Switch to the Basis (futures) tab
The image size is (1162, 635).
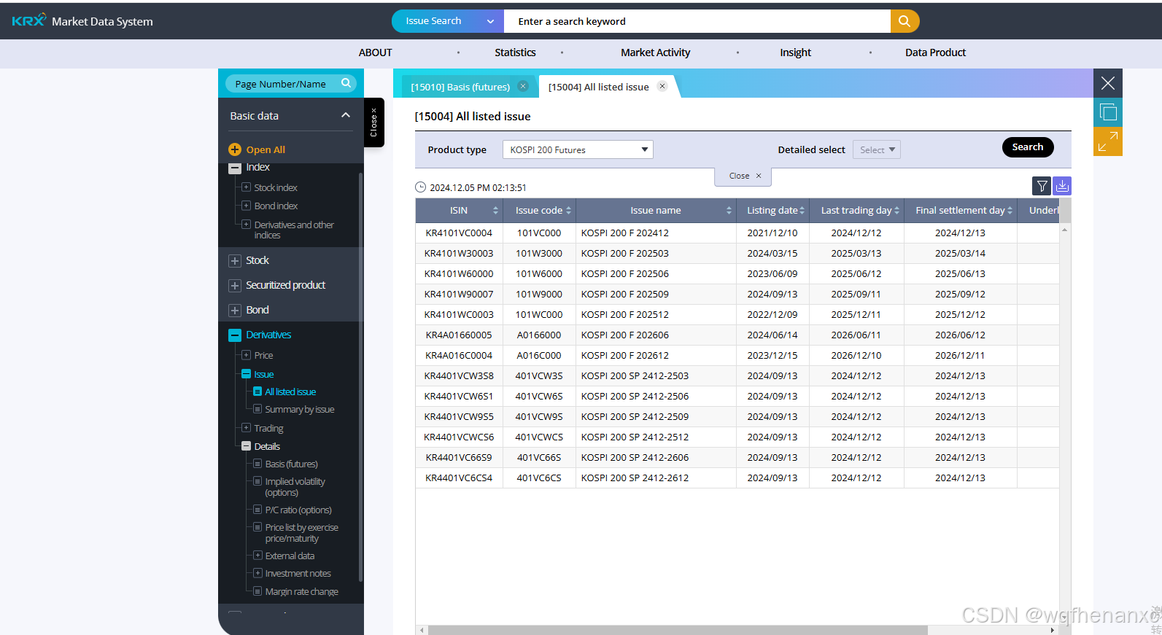pyautogui.click(x=460, y=87)
